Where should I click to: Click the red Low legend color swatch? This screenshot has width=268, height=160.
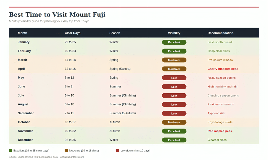pyautogui.click(x=118, y=151)
